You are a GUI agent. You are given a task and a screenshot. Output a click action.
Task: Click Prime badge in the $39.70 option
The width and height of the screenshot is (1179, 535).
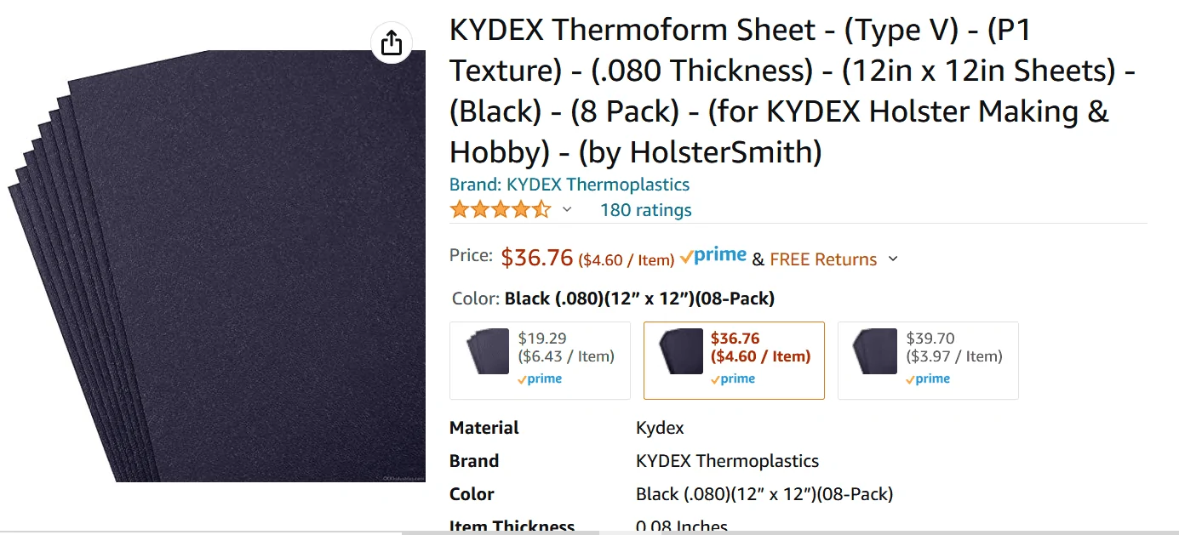pyautogui.click(x=928, y=379)
